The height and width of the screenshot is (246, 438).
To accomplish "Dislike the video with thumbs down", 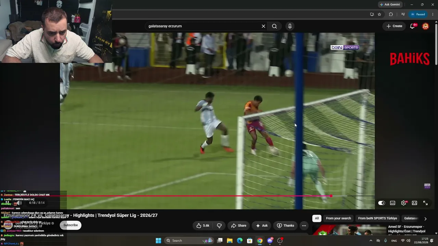I will 219,225.
